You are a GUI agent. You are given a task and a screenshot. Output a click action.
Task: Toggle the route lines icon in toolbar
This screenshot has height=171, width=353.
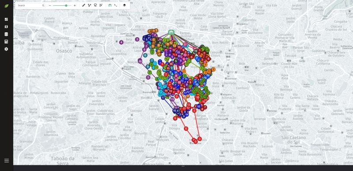coord(116,5)
